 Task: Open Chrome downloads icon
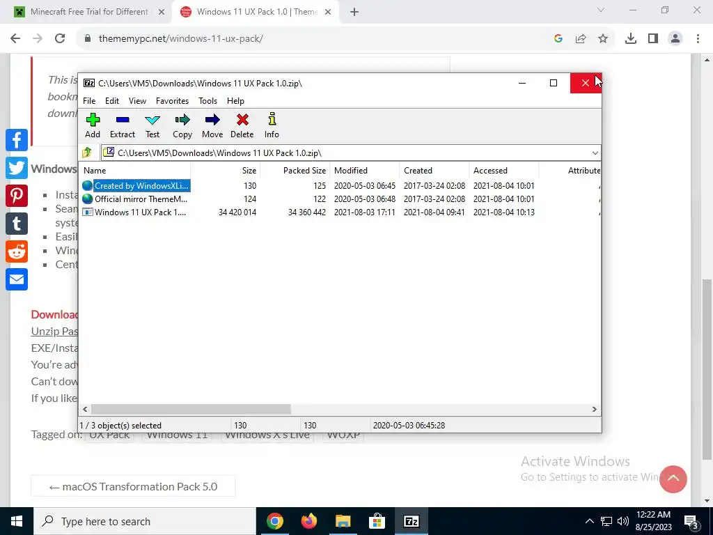point(631,39)
